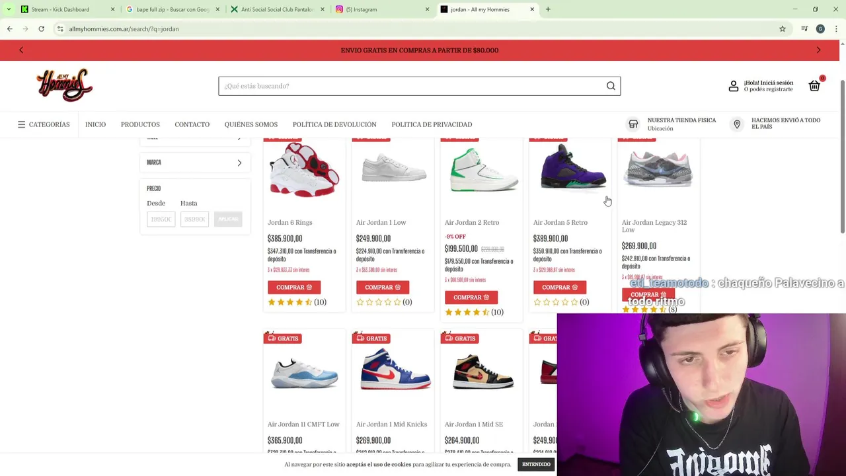Image resolution: width=846 pixels, height=476 pixels.
Task: Show previous banner with left arrow
Action: pos(21,50)
